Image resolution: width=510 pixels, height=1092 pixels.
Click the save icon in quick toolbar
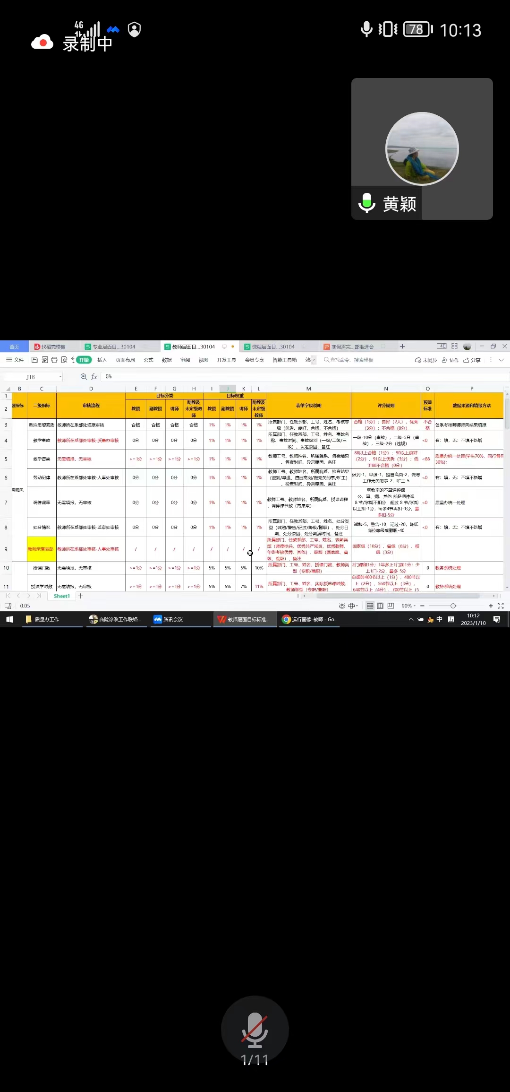34,360
